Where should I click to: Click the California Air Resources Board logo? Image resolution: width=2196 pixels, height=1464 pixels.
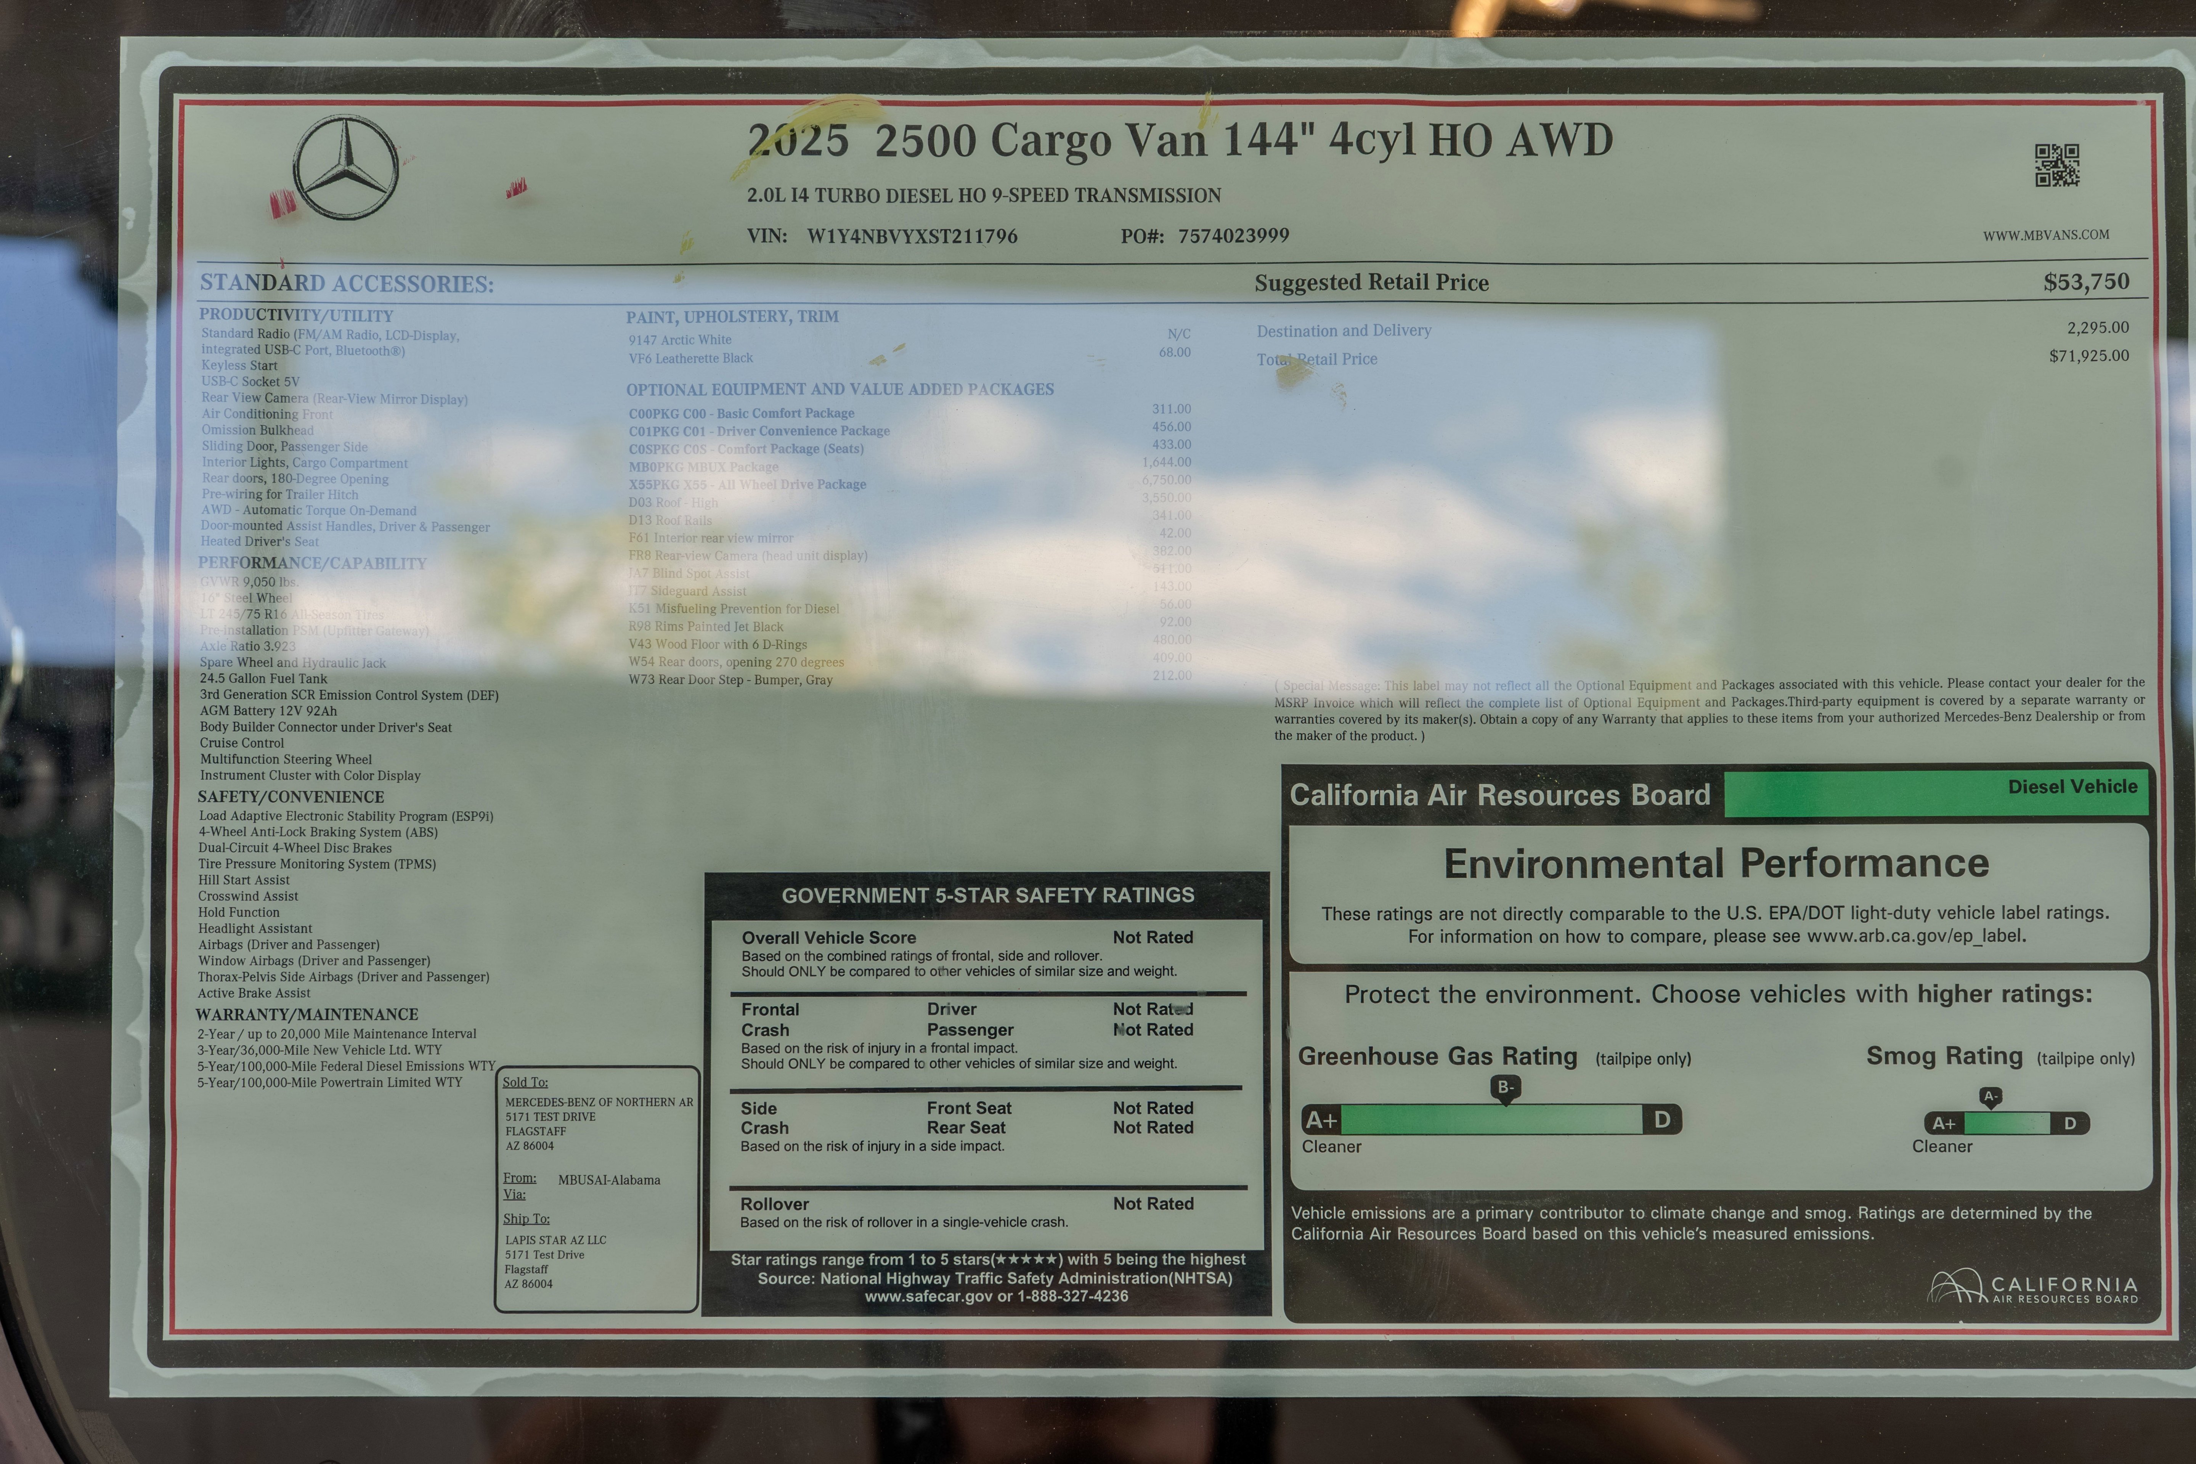point(2032,1287)
